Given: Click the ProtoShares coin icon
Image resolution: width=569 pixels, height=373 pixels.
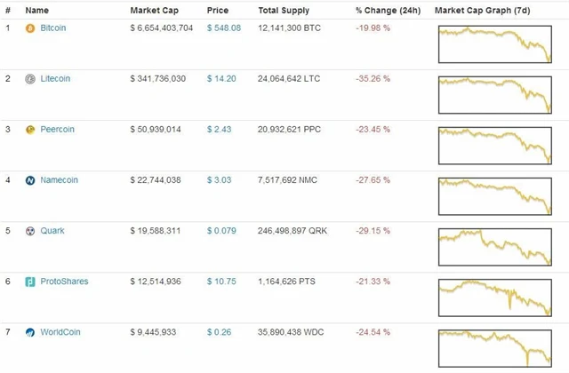Looking at the screenshot, I should coord(30,282).
